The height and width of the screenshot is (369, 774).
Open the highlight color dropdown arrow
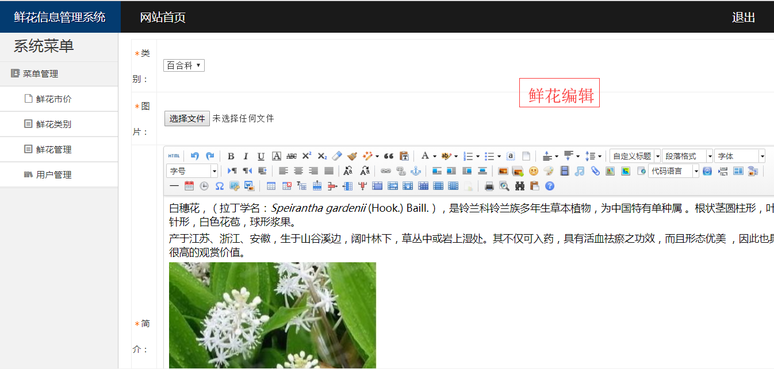click(456, 156)
